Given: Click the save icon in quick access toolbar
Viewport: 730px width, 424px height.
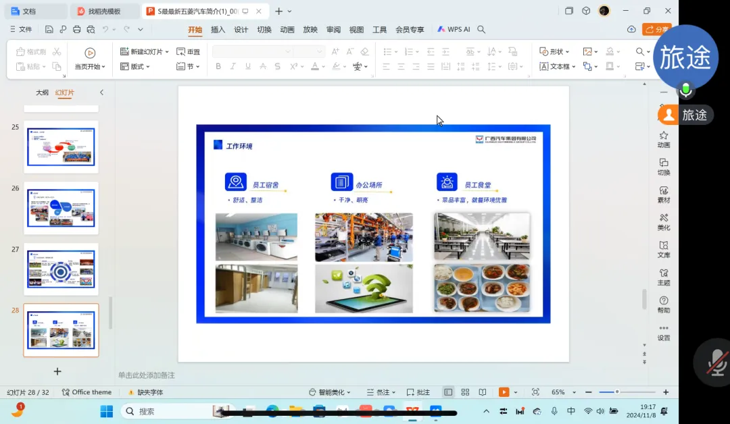Looking at the screenshot, I should pos(49,30).
